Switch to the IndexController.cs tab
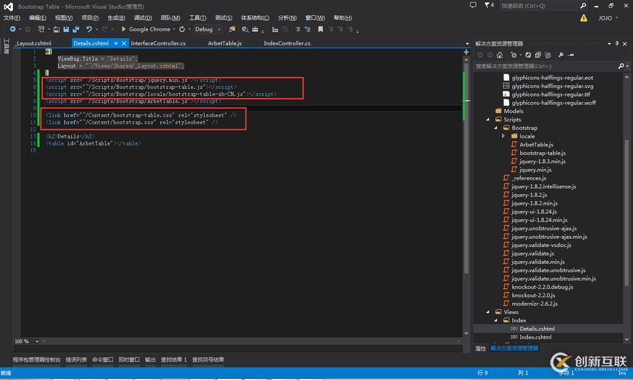This screenshot has height=380, width=633. 286,44
